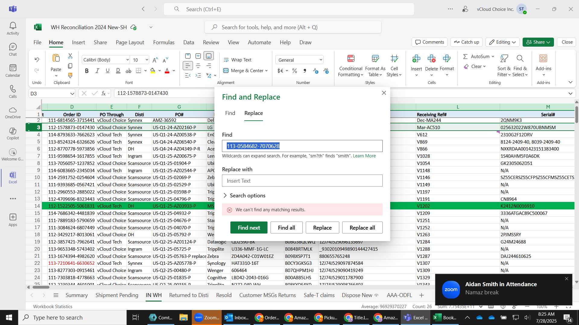This screenshot has height=325, width=579.
Task: Close the Find and Replace dialog
Action: [x=384, y=93]
